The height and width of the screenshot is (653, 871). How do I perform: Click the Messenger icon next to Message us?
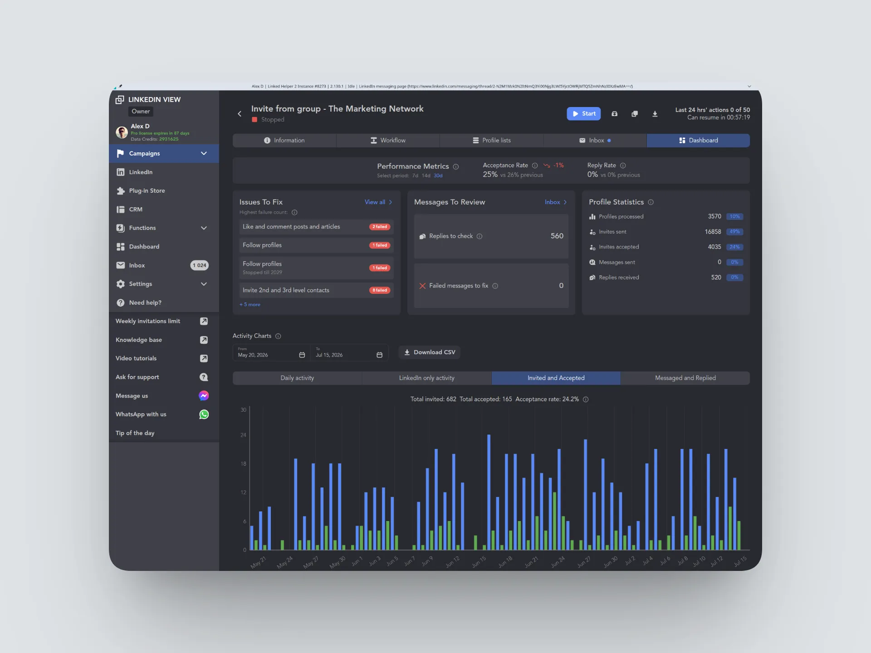204,395
